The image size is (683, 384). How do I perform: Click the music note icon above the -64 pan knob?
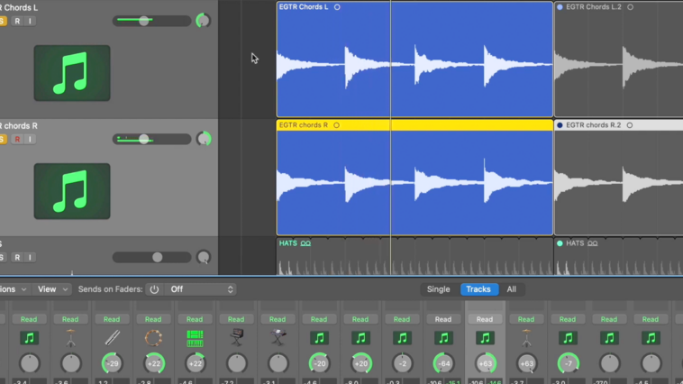pyautogui.click(x=443, y=338)
